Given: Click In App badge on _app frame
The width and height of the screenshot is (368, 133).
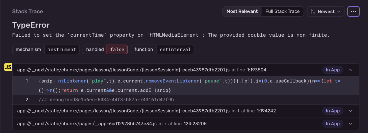Looking at the screenshot, I should (x=333, y=124).
